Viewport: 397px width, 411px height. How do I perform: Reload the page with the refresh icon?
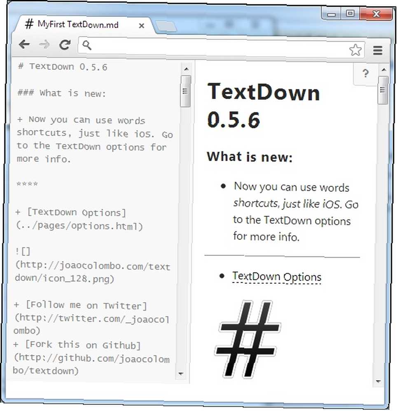click(65, 45)
